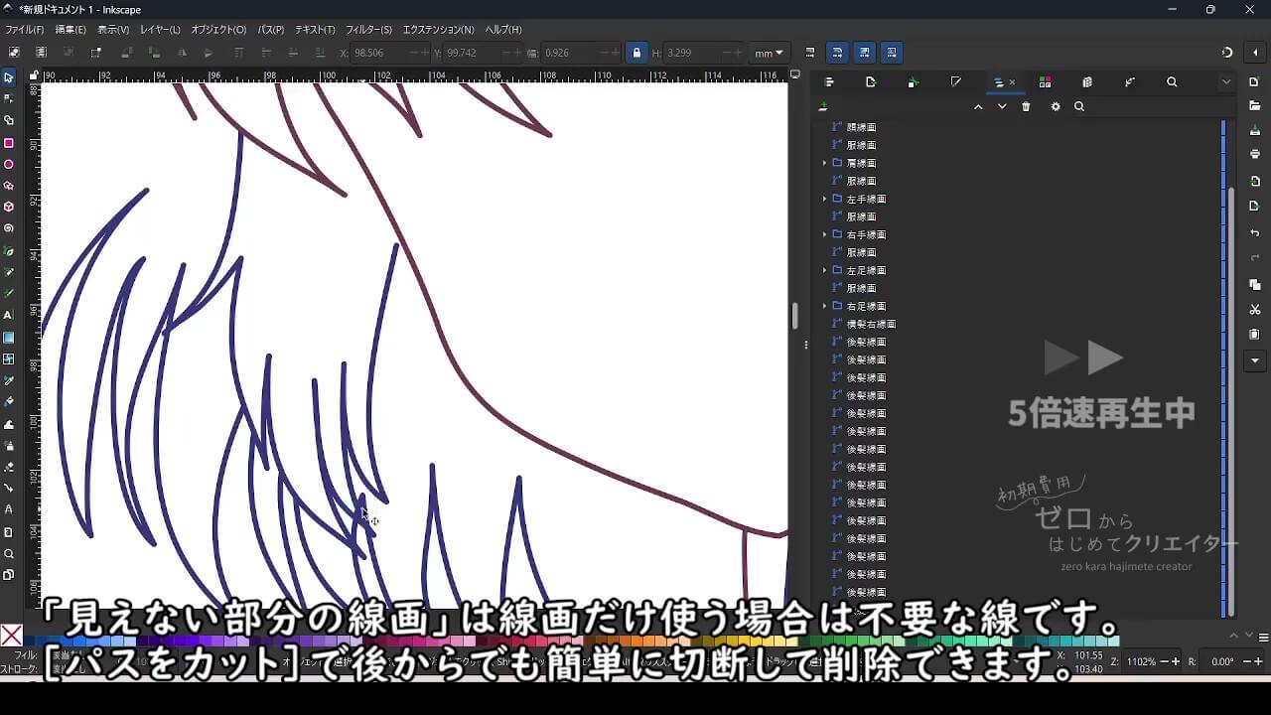
Task: Open the パス(P) menu
Action: coord(270,30)
